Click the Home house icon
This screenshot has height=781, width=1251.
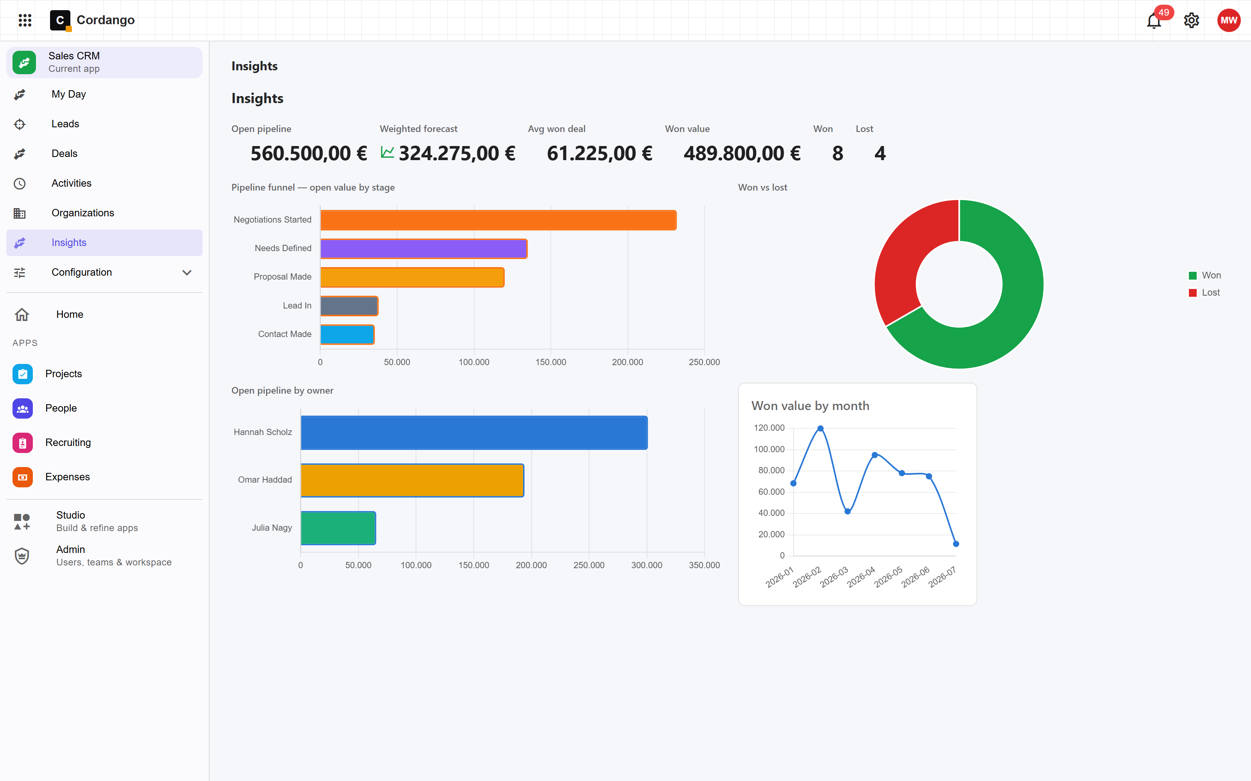tap(22, 315)
